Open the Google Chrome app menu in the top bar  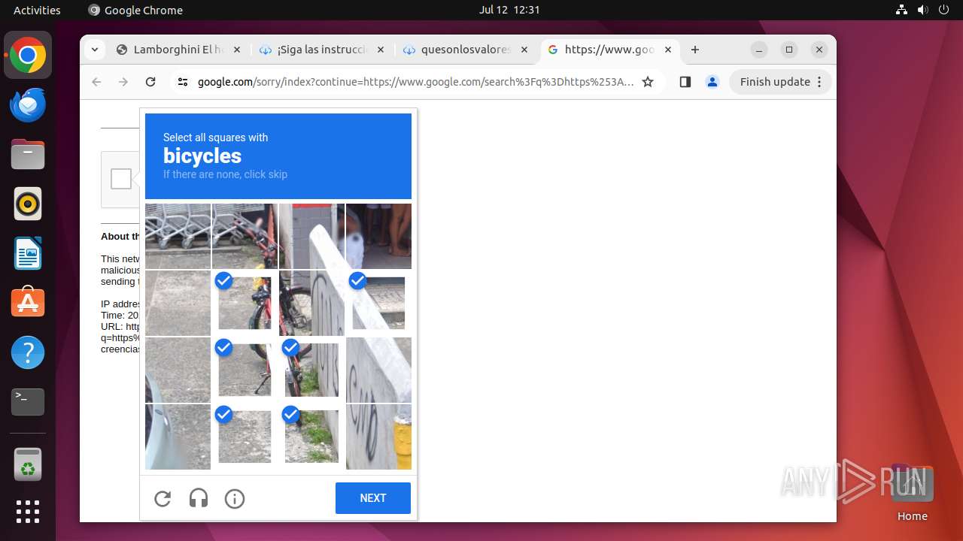pyautogui.click(x=136, y=10)
